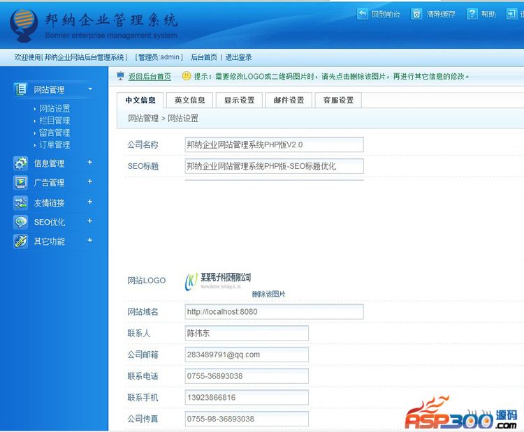Switch to the 中文信息 tab
This screenshot has height=432, width=524.
click(x=140, y=100)
